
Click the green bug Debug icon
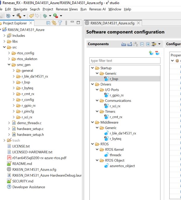click(x=45, y=16)
